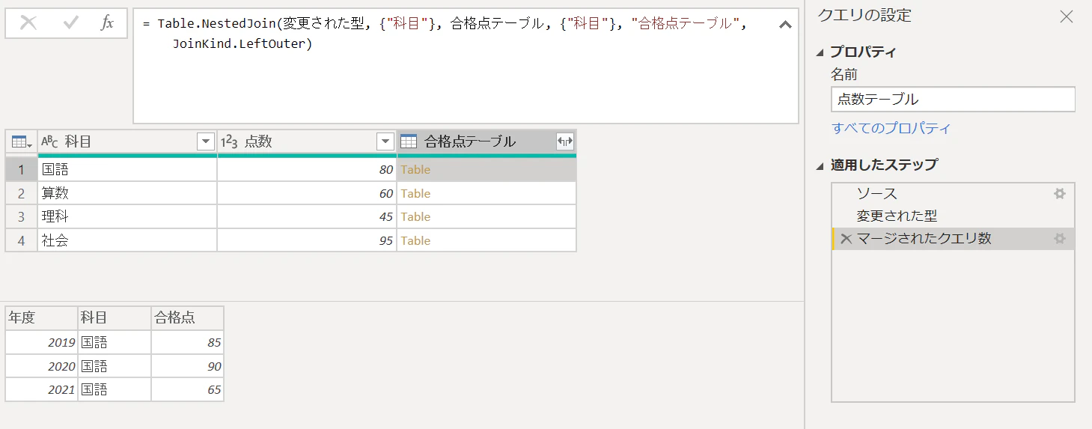
Task: Click the 理科 cell
Action: click(127, 216)
